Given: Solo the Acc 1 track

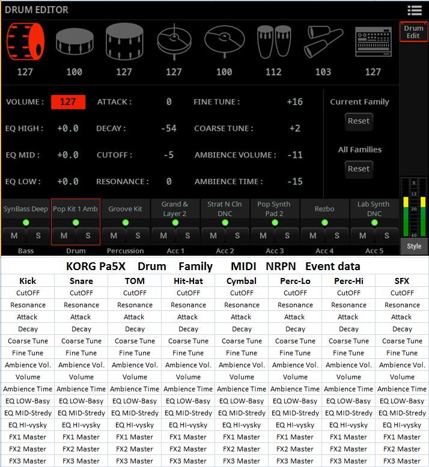Looking at the screenshot, I should click(187, 236).
